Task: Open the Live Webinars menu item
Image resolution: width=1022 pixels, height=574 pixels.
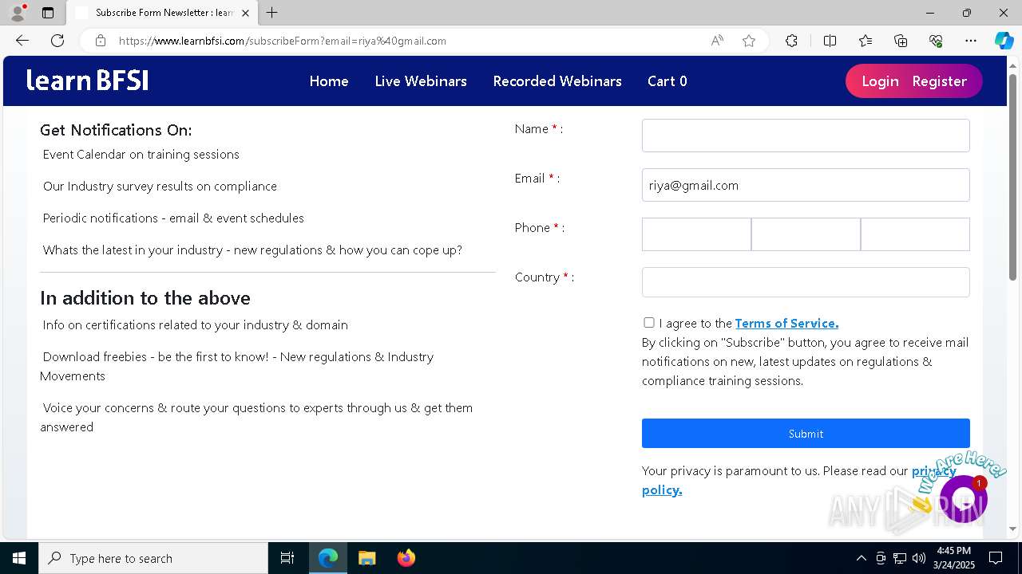Action: (x=421, y=81)
